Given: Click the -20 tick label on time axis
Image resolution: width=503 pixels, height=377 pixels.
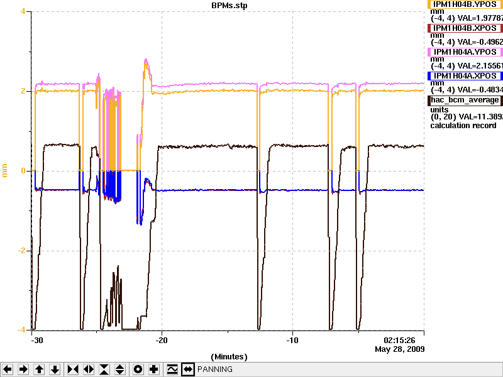Looking at the screenshot, I should coord(162,340).
